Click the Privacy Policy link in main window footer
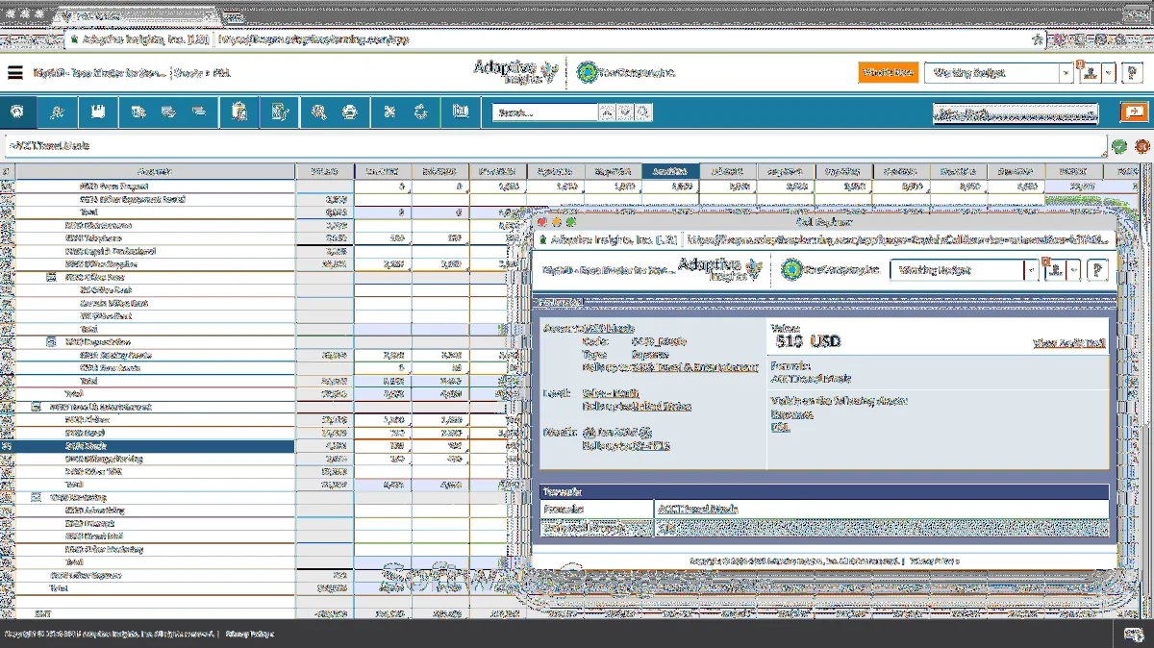Viewport: 1154px width, 648px height. [250, 634]
